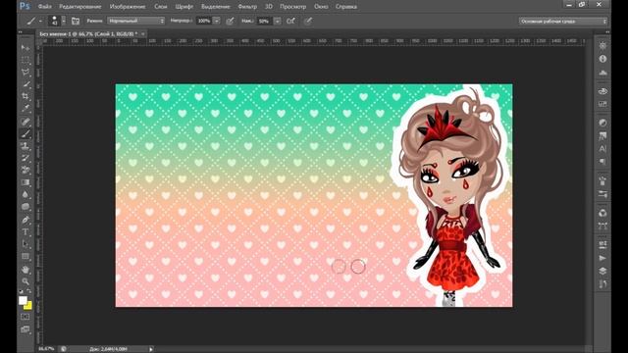Open the Color panel icon

[602, 91]
